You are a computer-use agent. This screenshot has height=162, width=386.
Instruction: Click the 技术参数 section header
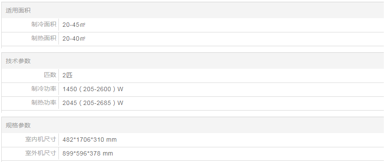pos(18,61)
